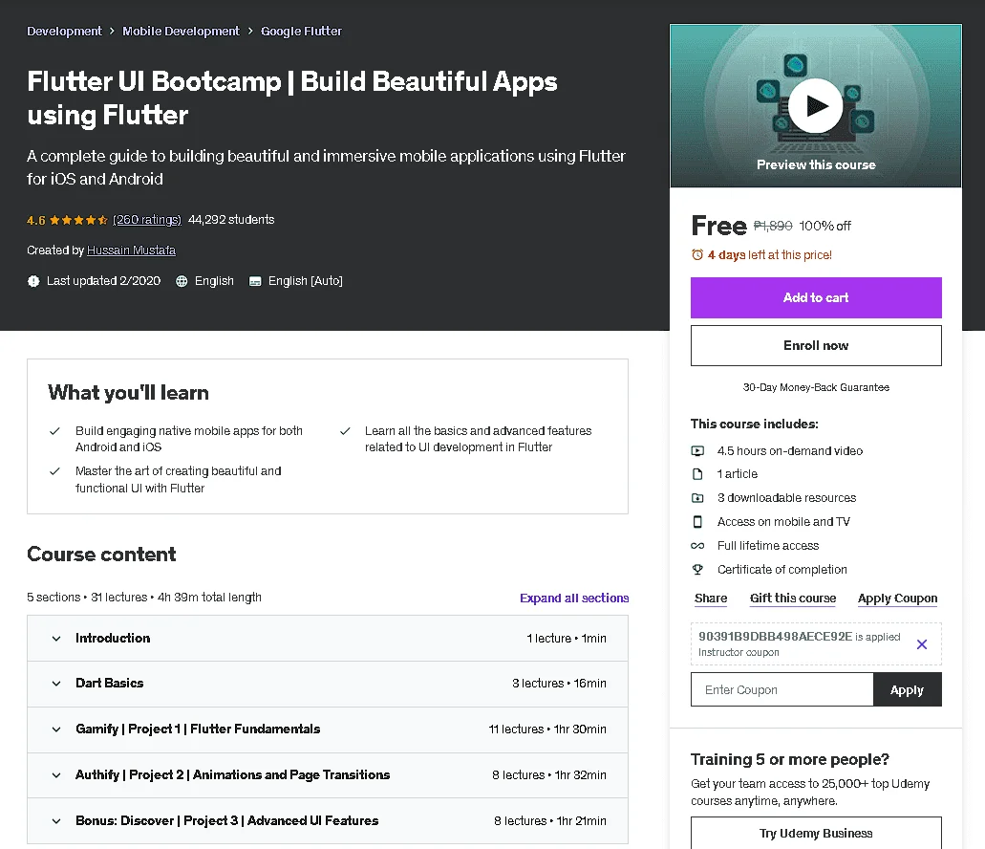Expand Bonus: Discover Project 3 chevron
The width and height of the screenshot is (985, 849).
(56, 820)
